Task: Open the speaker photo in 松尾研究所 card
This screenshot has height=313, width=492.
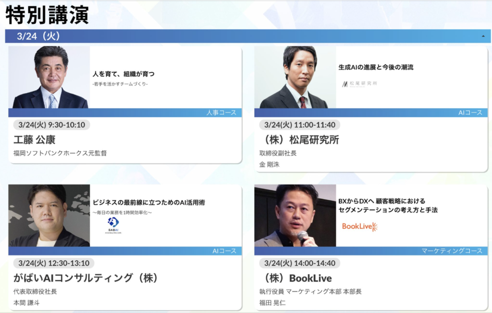Action: coord(295,77)
